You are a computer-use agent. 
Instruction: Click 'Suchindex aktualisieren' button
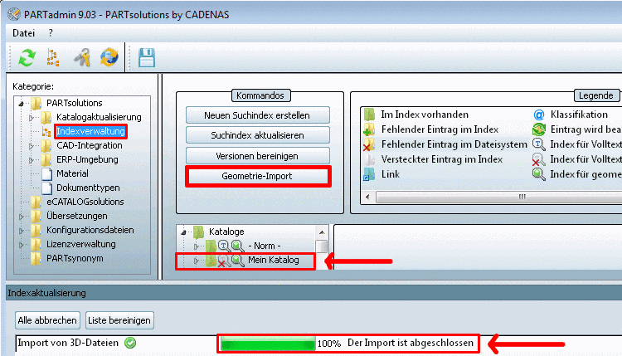click(x=257, y=135)
